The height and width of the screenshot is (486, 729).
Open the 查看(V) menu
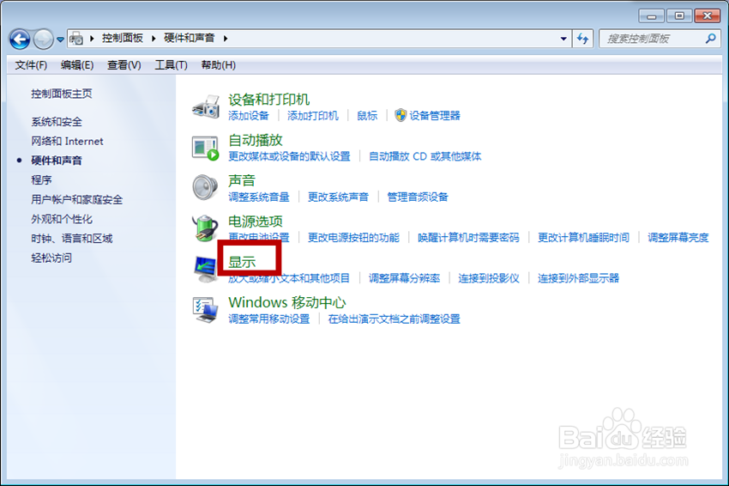(124, 64)
